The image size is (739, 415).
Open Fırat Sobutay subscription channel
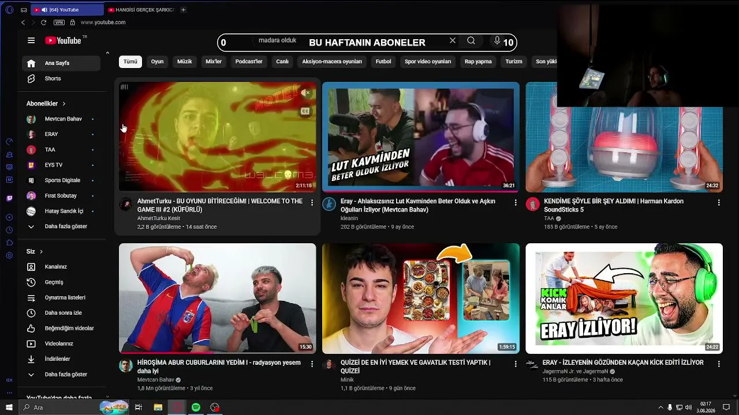[61, 195]
